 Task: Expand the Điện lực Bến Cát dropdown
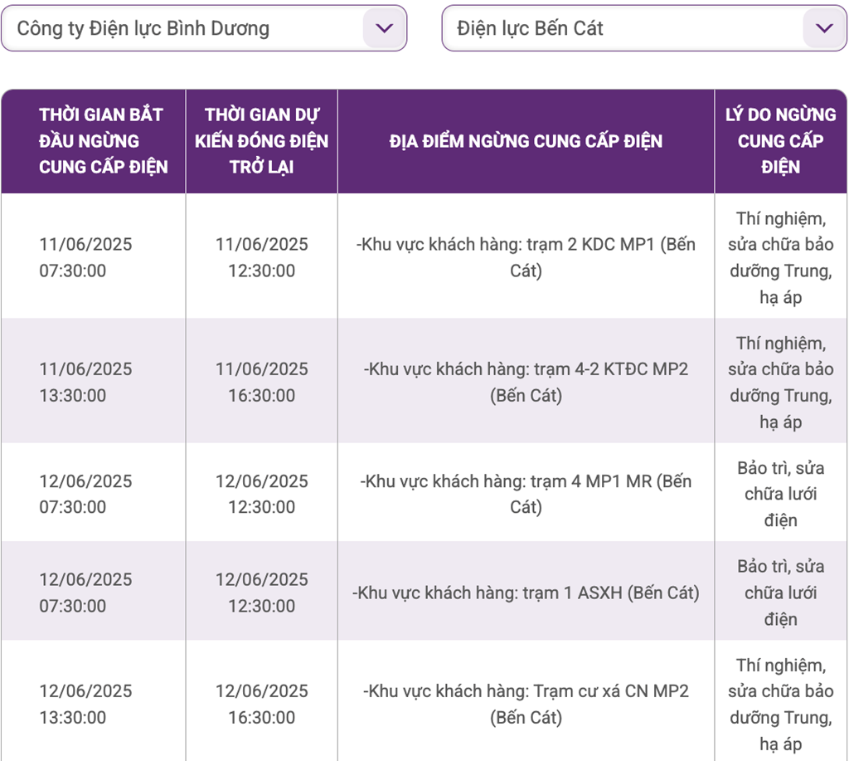pos(644,28)
